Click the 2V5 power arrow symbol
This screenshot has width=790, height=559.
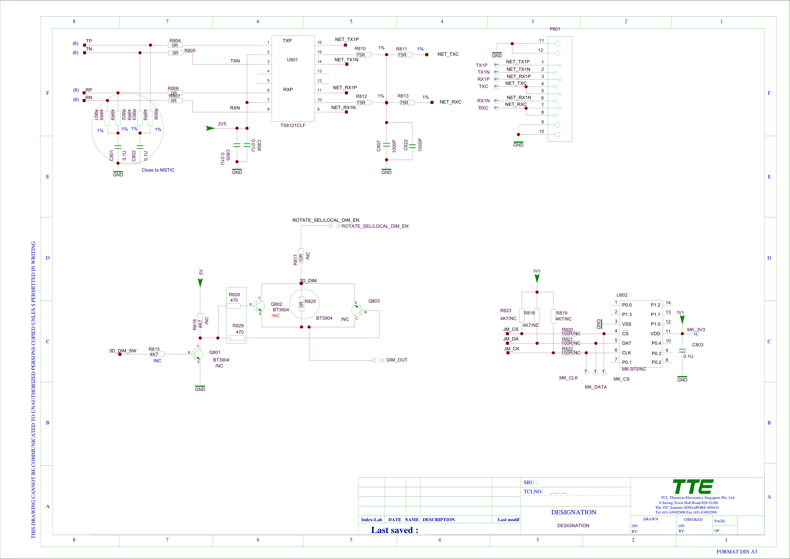point(210,128)
